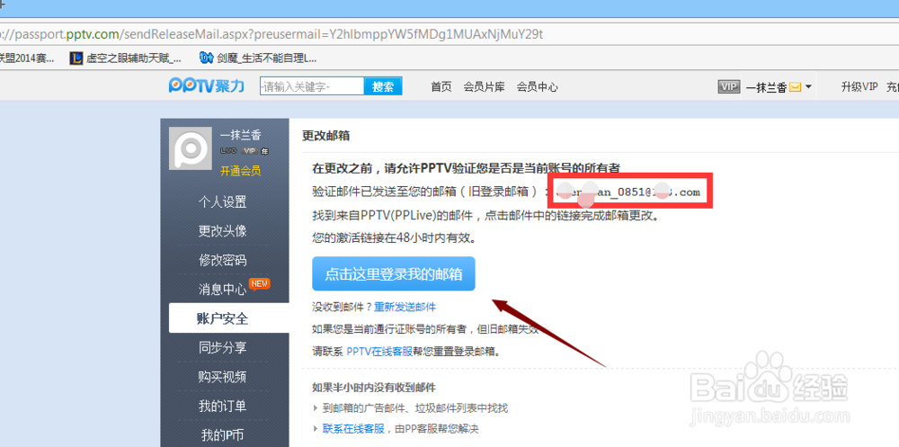The image size is (899, 447).
Task: Open 我的P币 in the sidebar
Action: (x=222, y=435)
